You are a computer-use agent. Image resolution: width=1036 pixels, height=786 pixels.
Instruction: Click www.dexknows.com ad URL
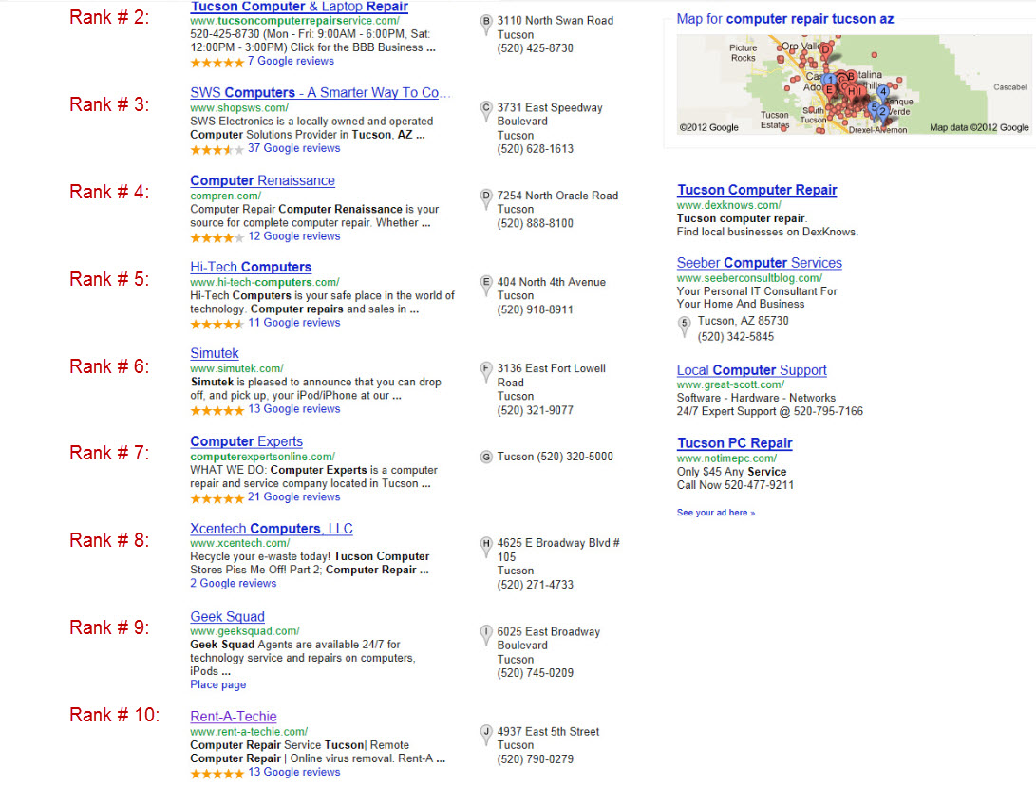pos(728,205)
